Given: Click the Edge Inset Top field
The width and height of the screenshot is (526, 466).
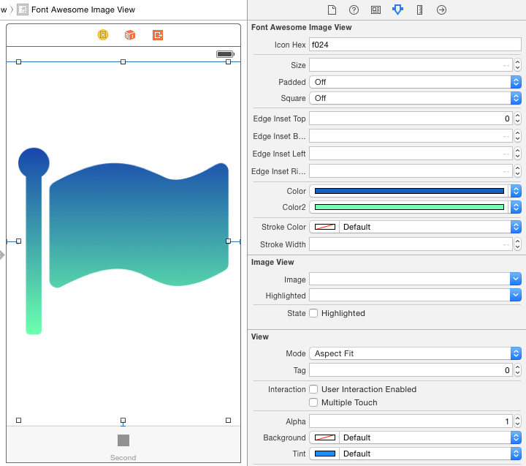Looking at the screenshot, I should (411, 119).
